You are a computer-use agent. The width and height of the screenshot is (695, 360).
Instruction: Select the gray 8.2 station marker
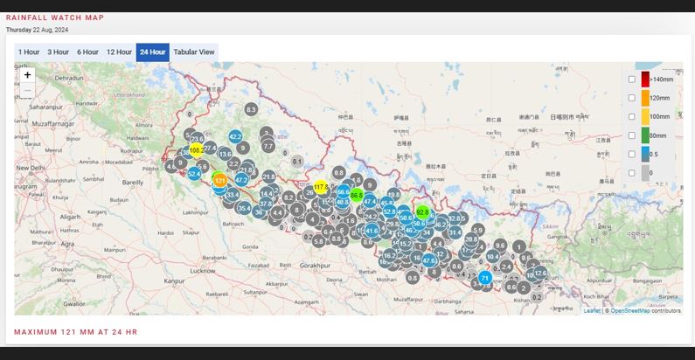click(288, 197)
